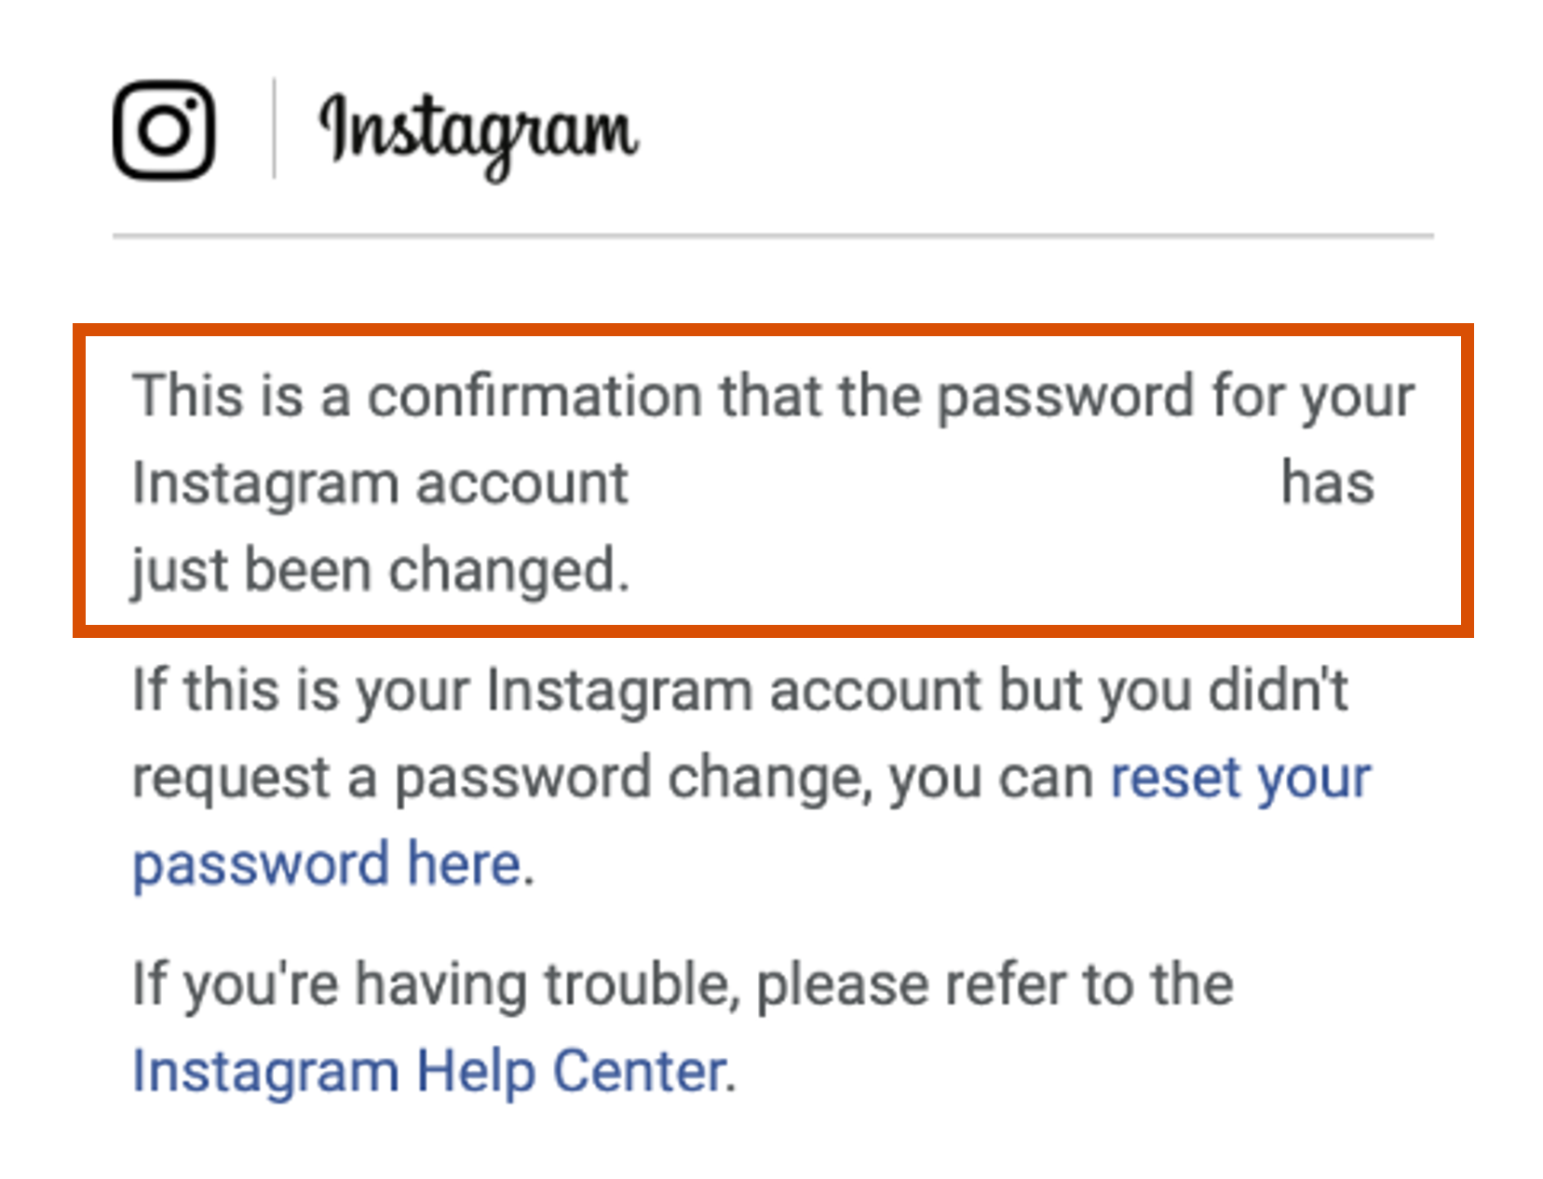Click the word "has" after the account name

(1328, 482)
